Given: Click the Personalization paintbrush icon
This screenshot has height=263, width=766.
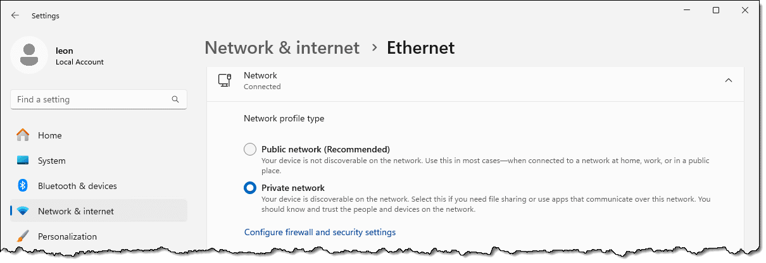Looking at the screenshot, I should tap(23, 236).
